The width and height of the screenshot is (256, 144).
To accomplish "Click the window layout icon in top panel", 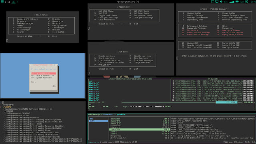I will tap(212, 2).
